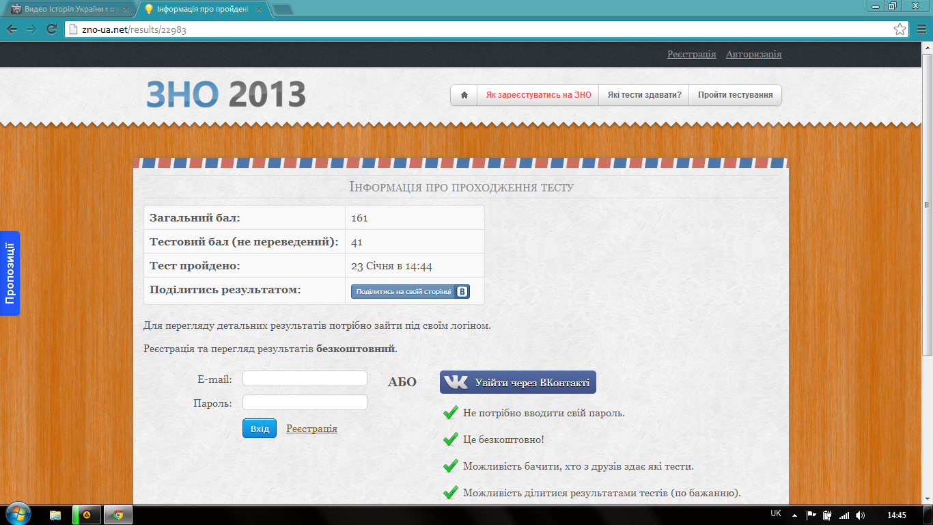The width and height of the screenshot is (933, 525).
Task: Close the 'Інформація про пройдені' tab
Action: click(258, 10)
